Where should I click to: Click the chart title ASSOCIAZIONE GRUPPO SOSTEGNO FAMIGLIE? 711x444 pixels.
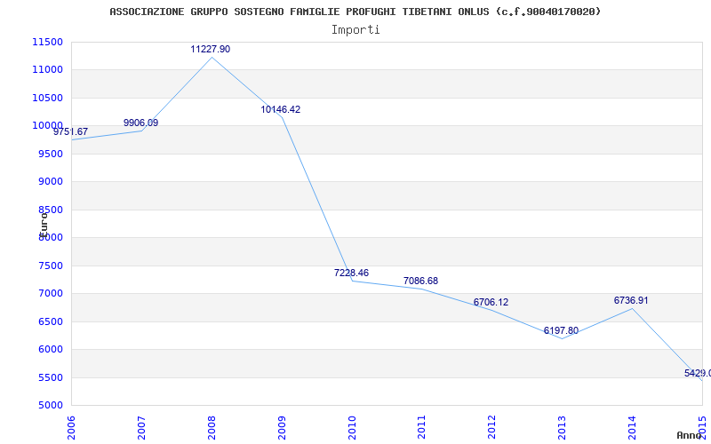point(355,12)
